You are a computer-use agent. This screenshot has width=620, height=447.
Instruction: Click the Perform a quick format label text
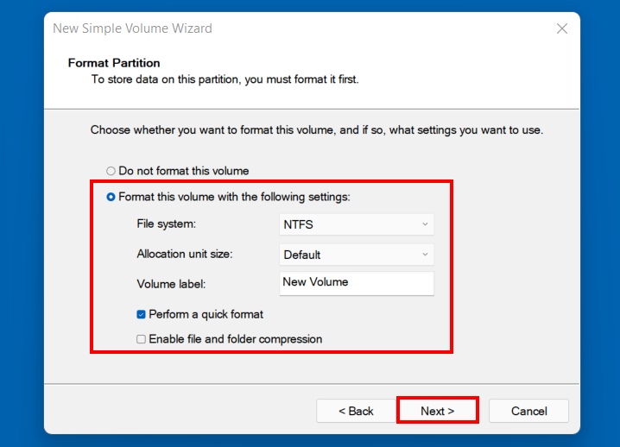[x=206, y=314]
